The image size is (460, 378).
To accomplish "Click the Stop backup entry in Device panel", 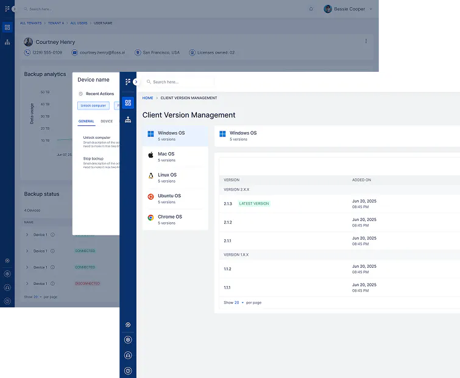I will (101, 163).
